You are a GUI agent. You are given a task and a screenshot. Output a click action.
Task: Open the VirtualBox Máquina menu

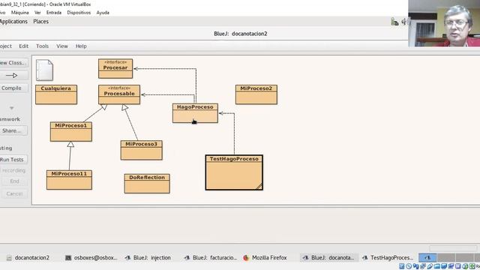(x=20, y=13)
